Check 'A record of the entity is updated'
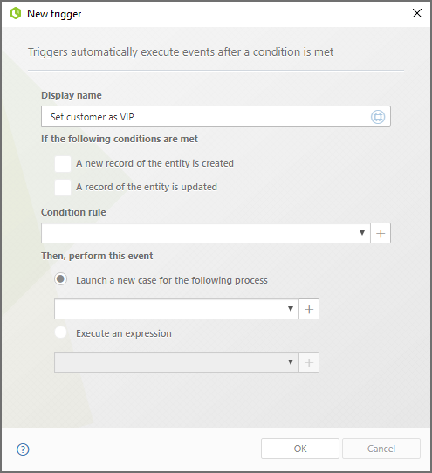 click(x=63, y=188)
